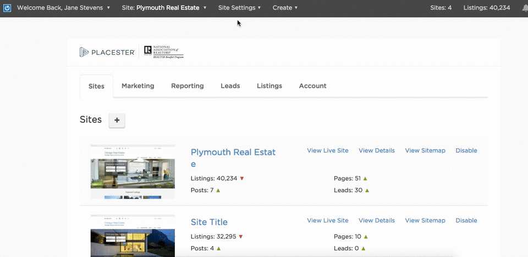Click Listings: 32,295 statistic

tap(213, 237)
